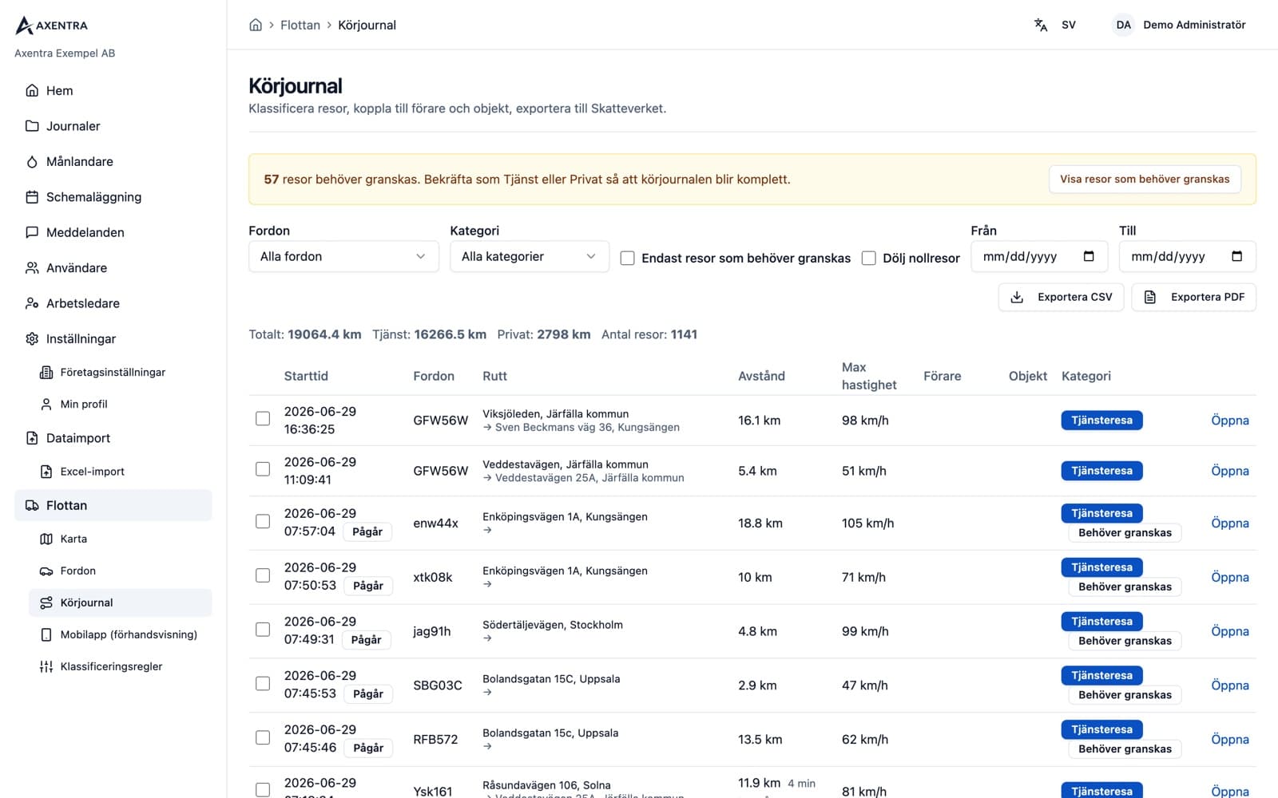Enable Endast resor som behöver granskas

pos(628,258)
